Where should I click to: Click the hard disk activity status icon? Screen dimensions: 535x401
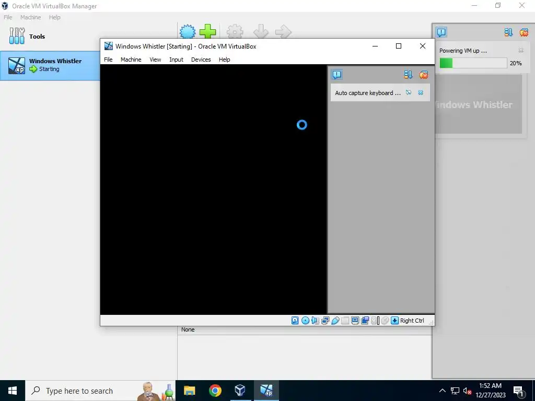tap(295, 321)
